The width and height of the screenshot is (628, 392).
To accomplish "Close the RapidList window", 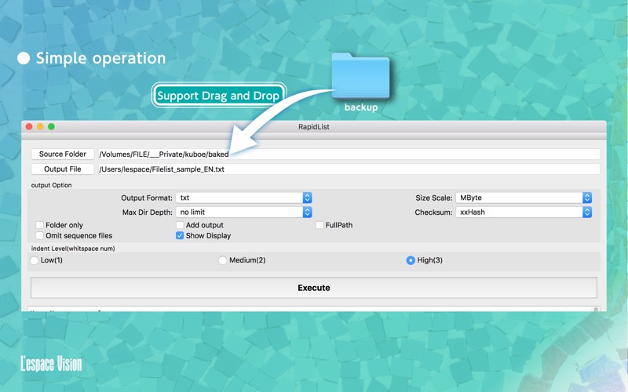I will [29, 127].
